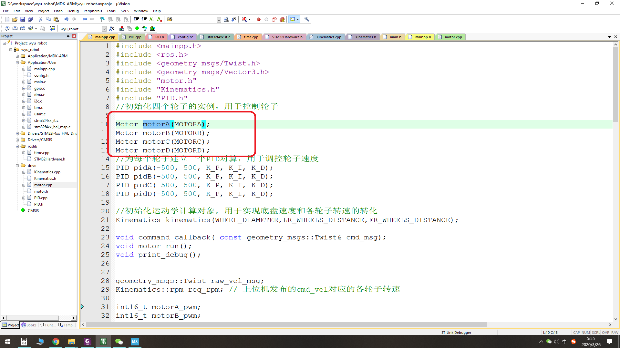Select motor.h in the project tree
This screenshot has width=620, height=348.
41,191
